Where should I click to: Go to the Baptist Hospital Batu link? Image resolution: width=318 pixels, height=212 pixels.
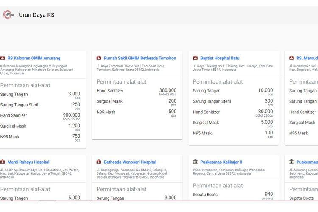click(220, 58)
